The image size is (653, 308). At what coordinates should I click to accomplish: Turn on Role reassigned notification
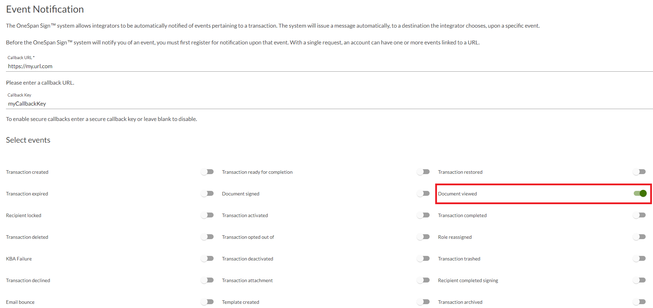(x=639, y=237)
